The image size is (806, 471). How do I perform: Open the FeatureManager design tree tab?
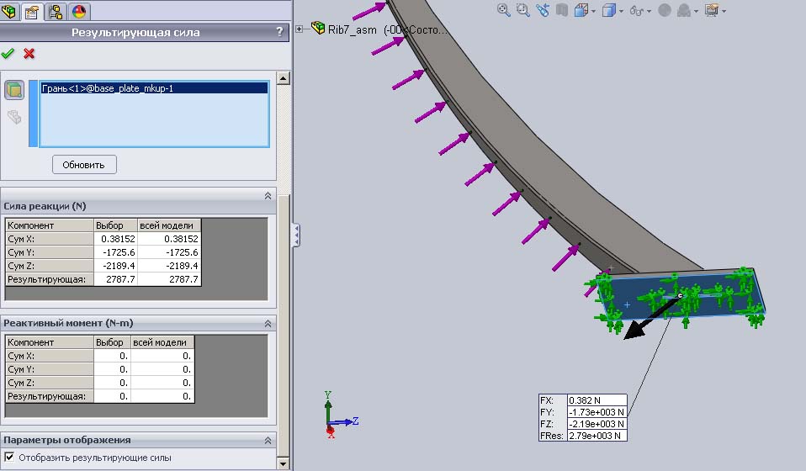click(8, 11)
